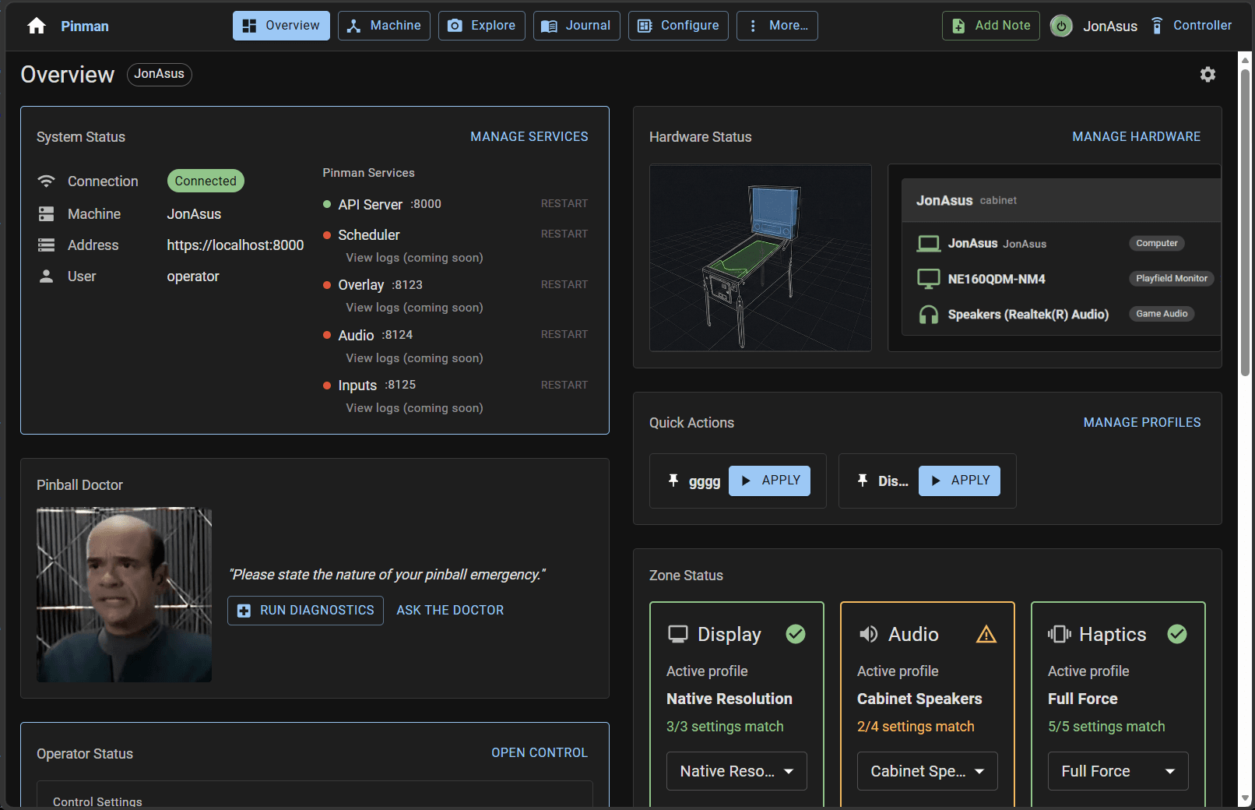
Task: Open Manage Services link
Action: click(529, 136)
